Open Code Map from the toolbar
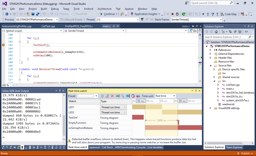This screenshot has width=256, height=156. pos(228,14)
